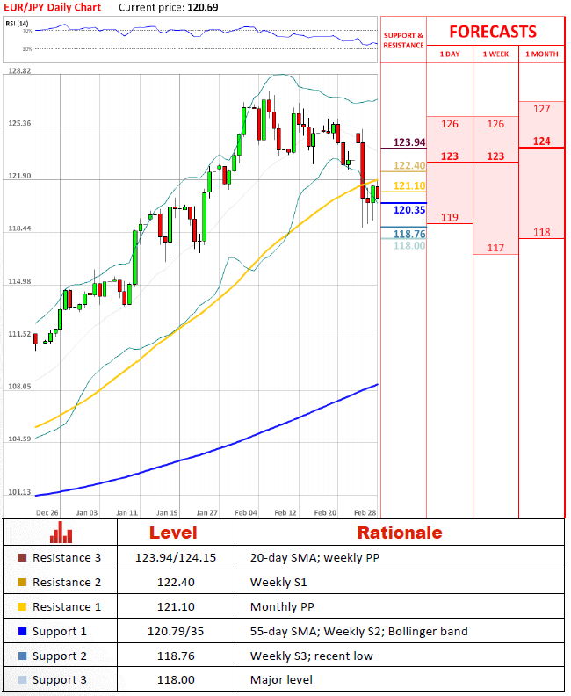
Task: Select the 'EUR/JPY Daily Chart' title
Action: (x=53, y=8)
